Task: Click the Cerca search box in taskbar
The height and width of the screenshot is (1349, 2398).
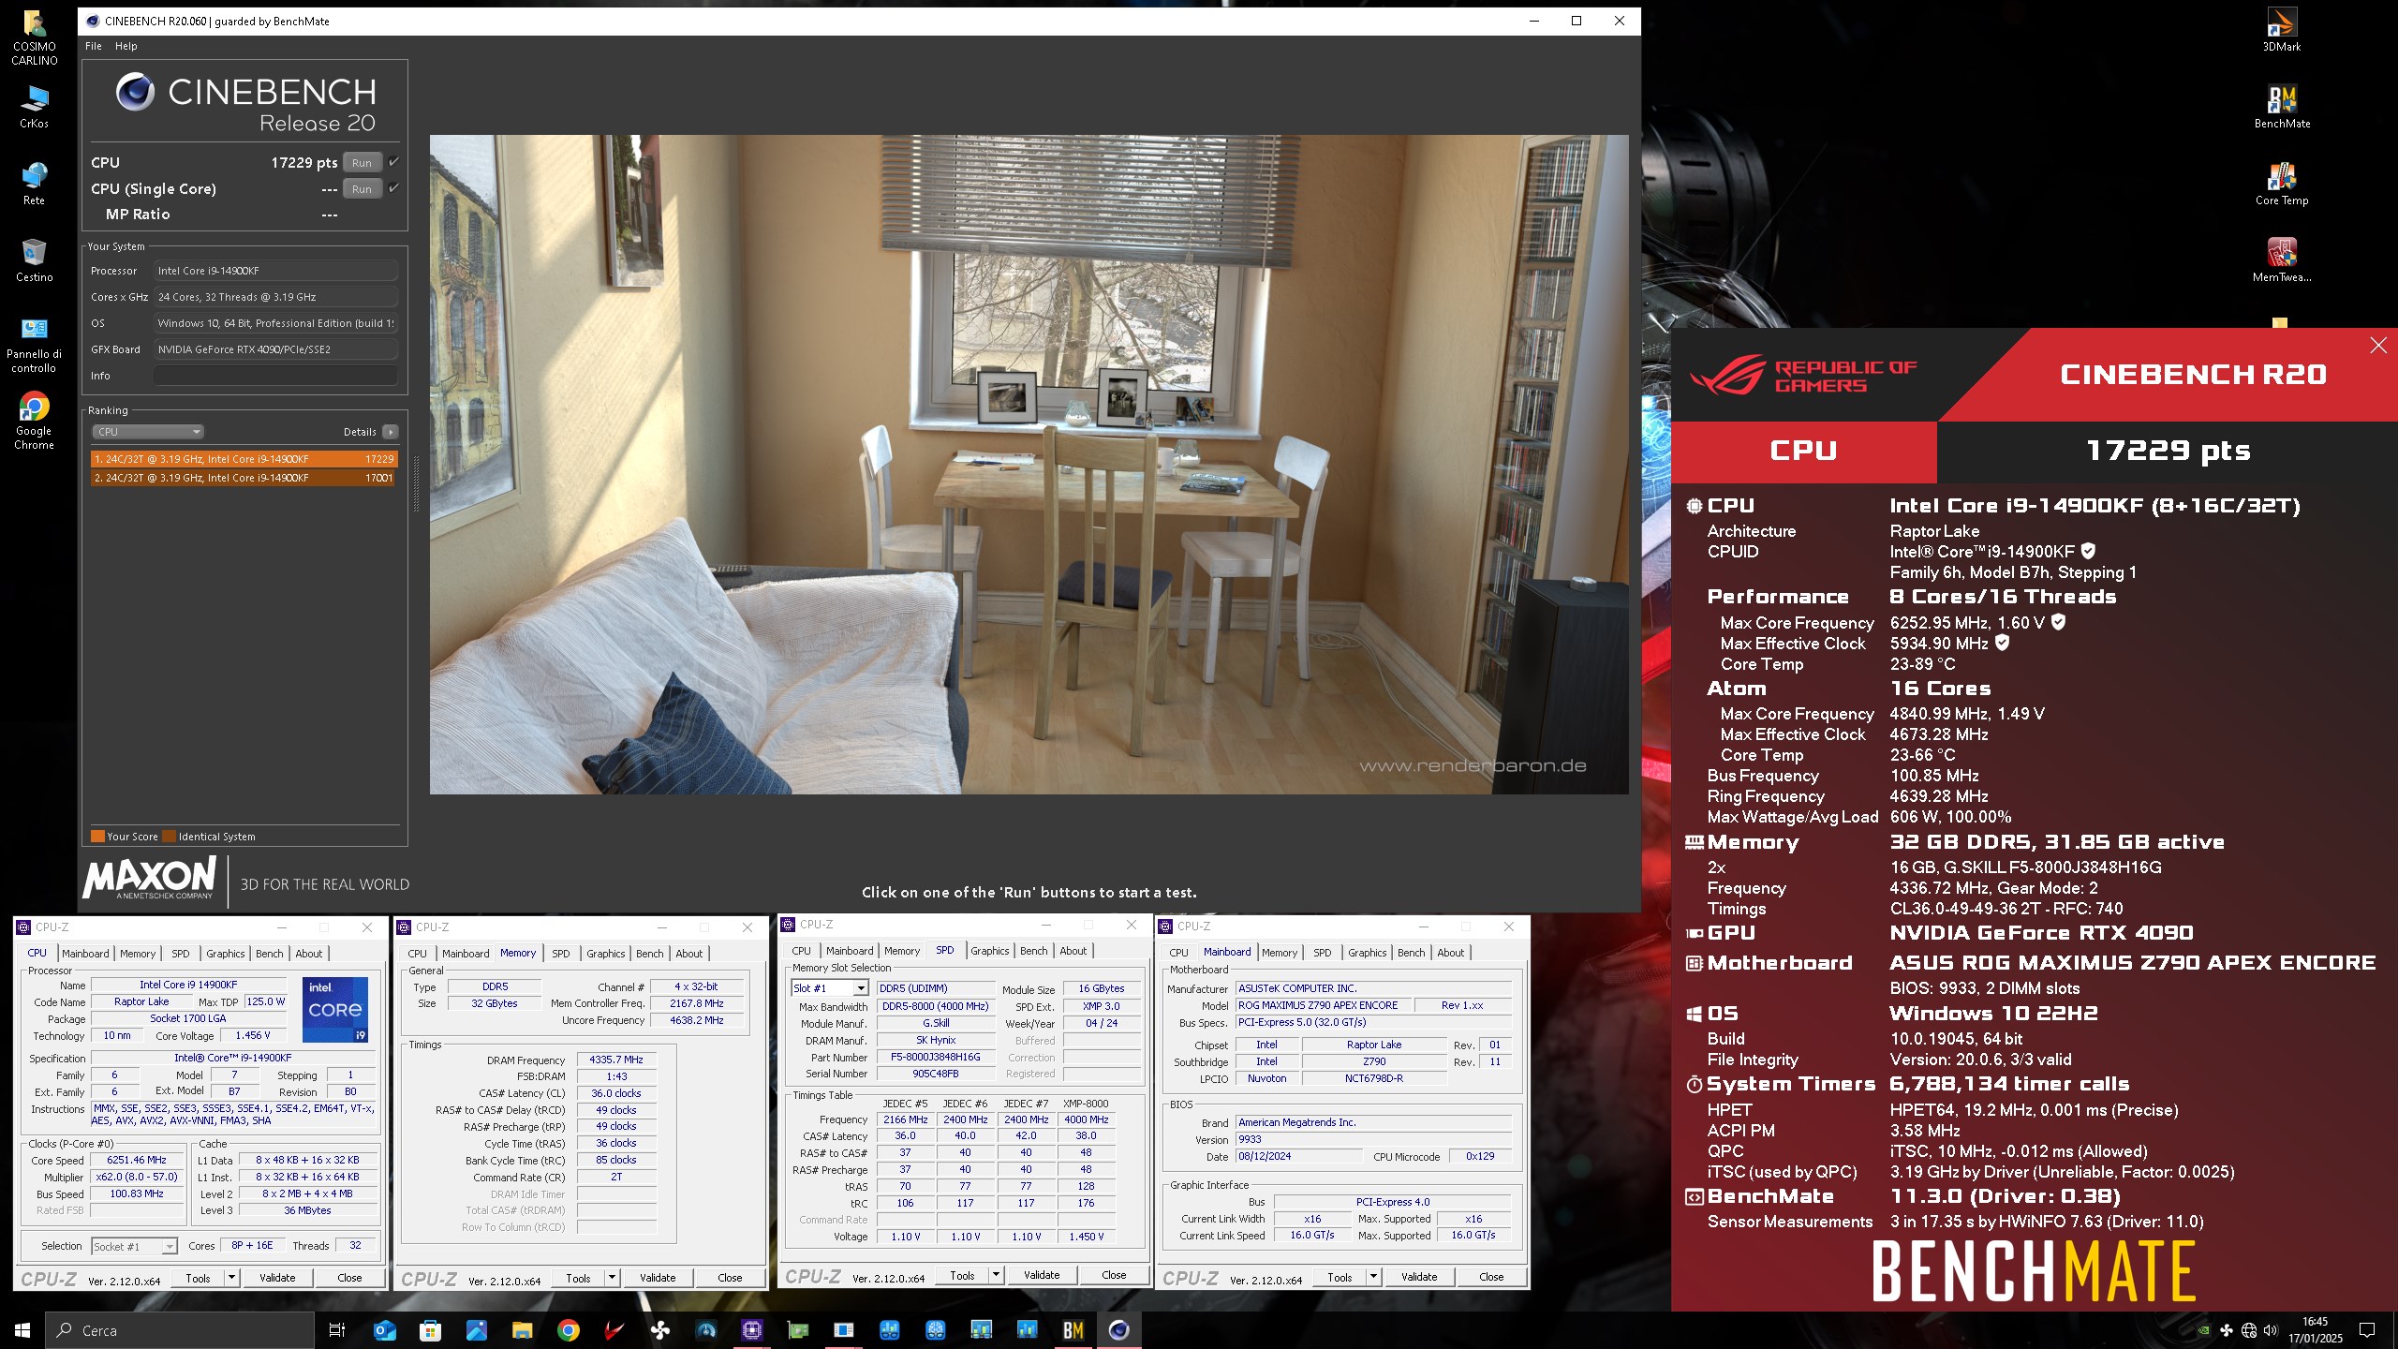Action: pyautogui.click(x=180, y=1330)
